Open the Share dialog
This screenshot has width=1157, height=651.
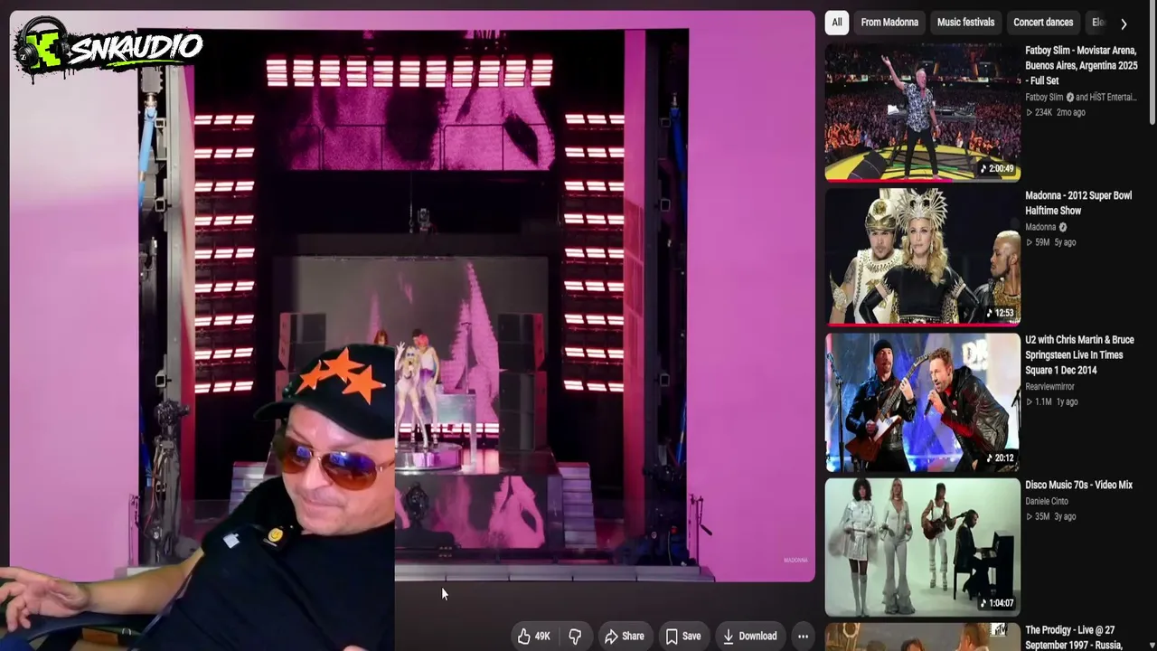coord(625,637)
